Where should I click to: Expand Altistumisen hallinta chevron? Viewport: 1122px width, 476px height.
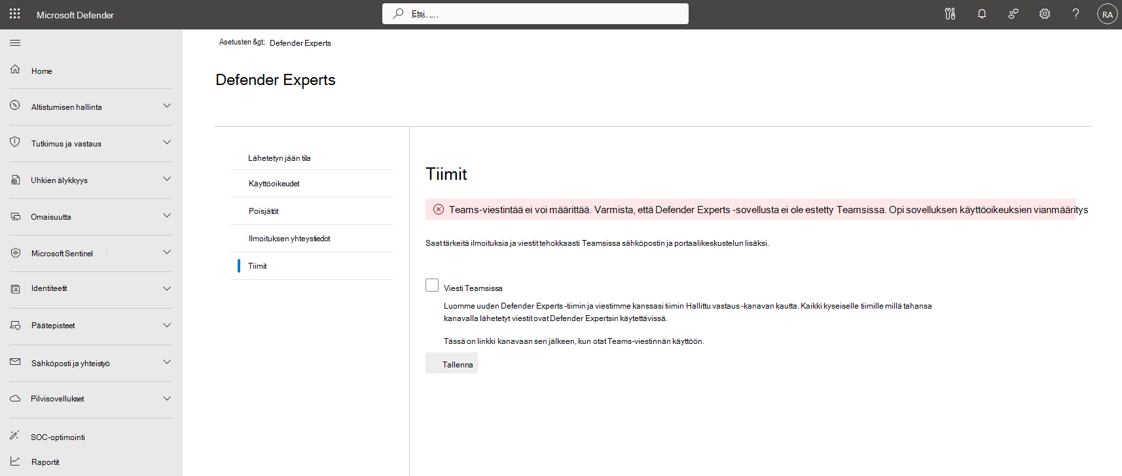tap(167, 105)
